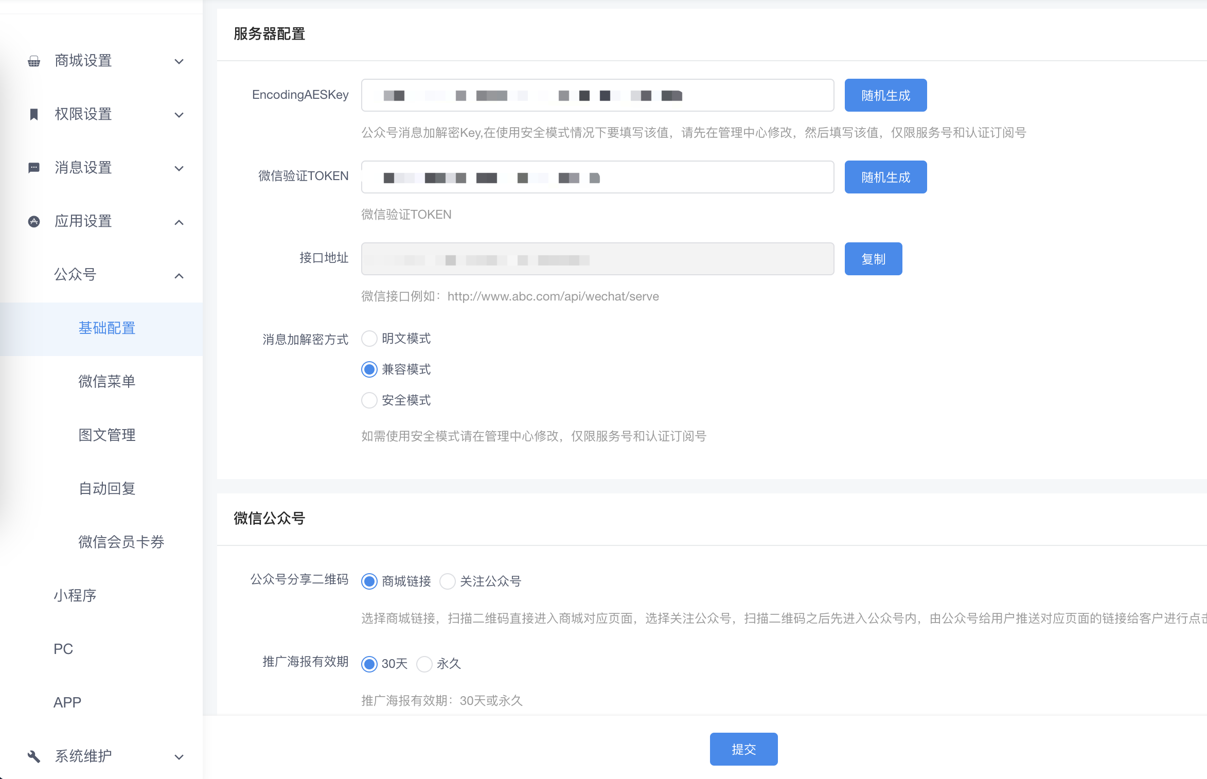The width and height of the screenshot is (1207, 779).
Task: Click the shopping basket icon beside 商城设置
Action: click(x=34, y=61)
